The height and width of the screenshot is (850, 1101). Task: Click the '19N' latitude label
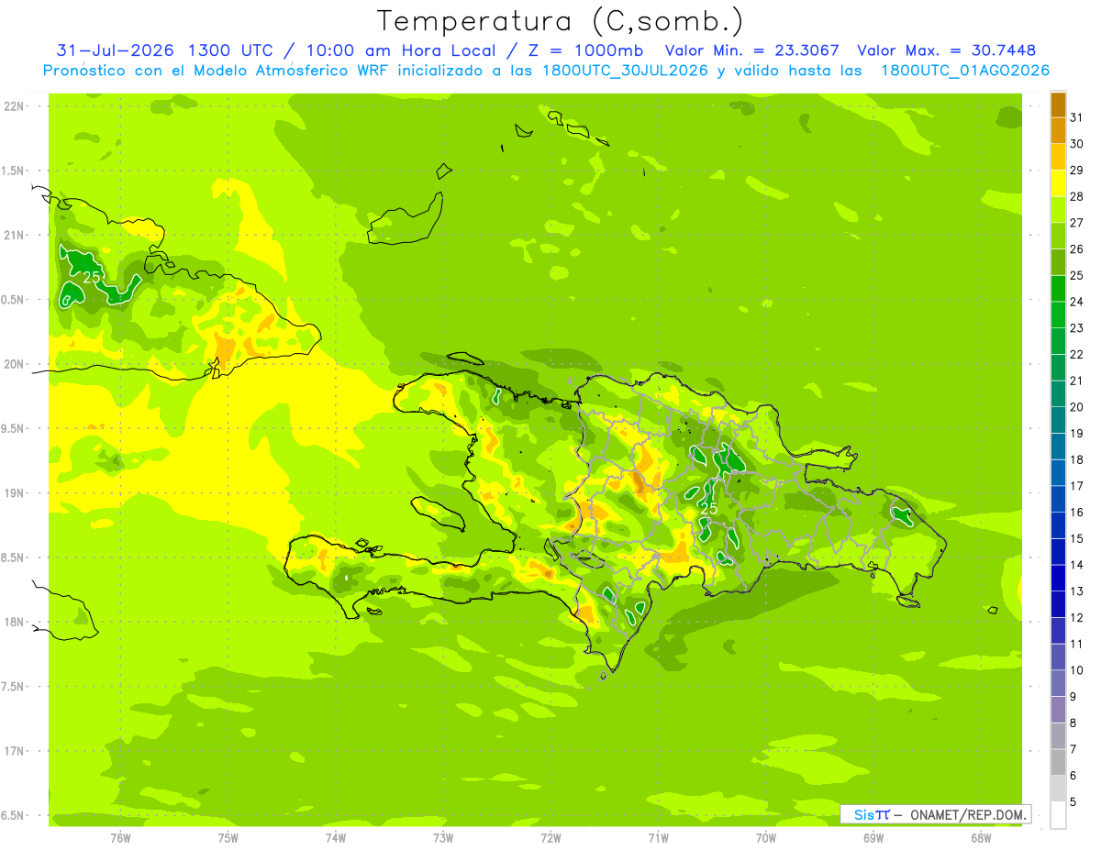(x=14, y=492)
